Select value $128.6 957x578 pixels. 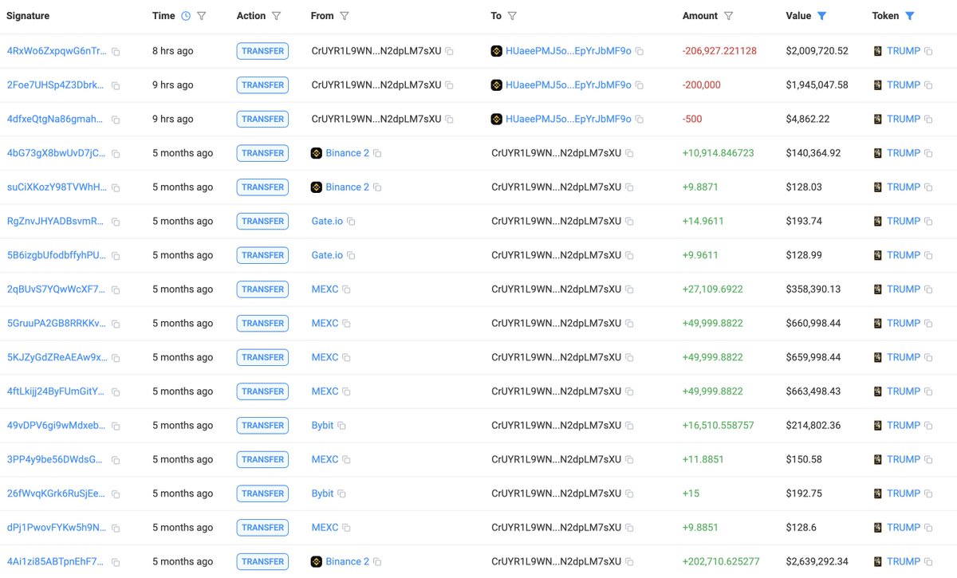801,528
